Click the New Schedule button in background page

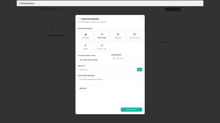coord(173,10)
